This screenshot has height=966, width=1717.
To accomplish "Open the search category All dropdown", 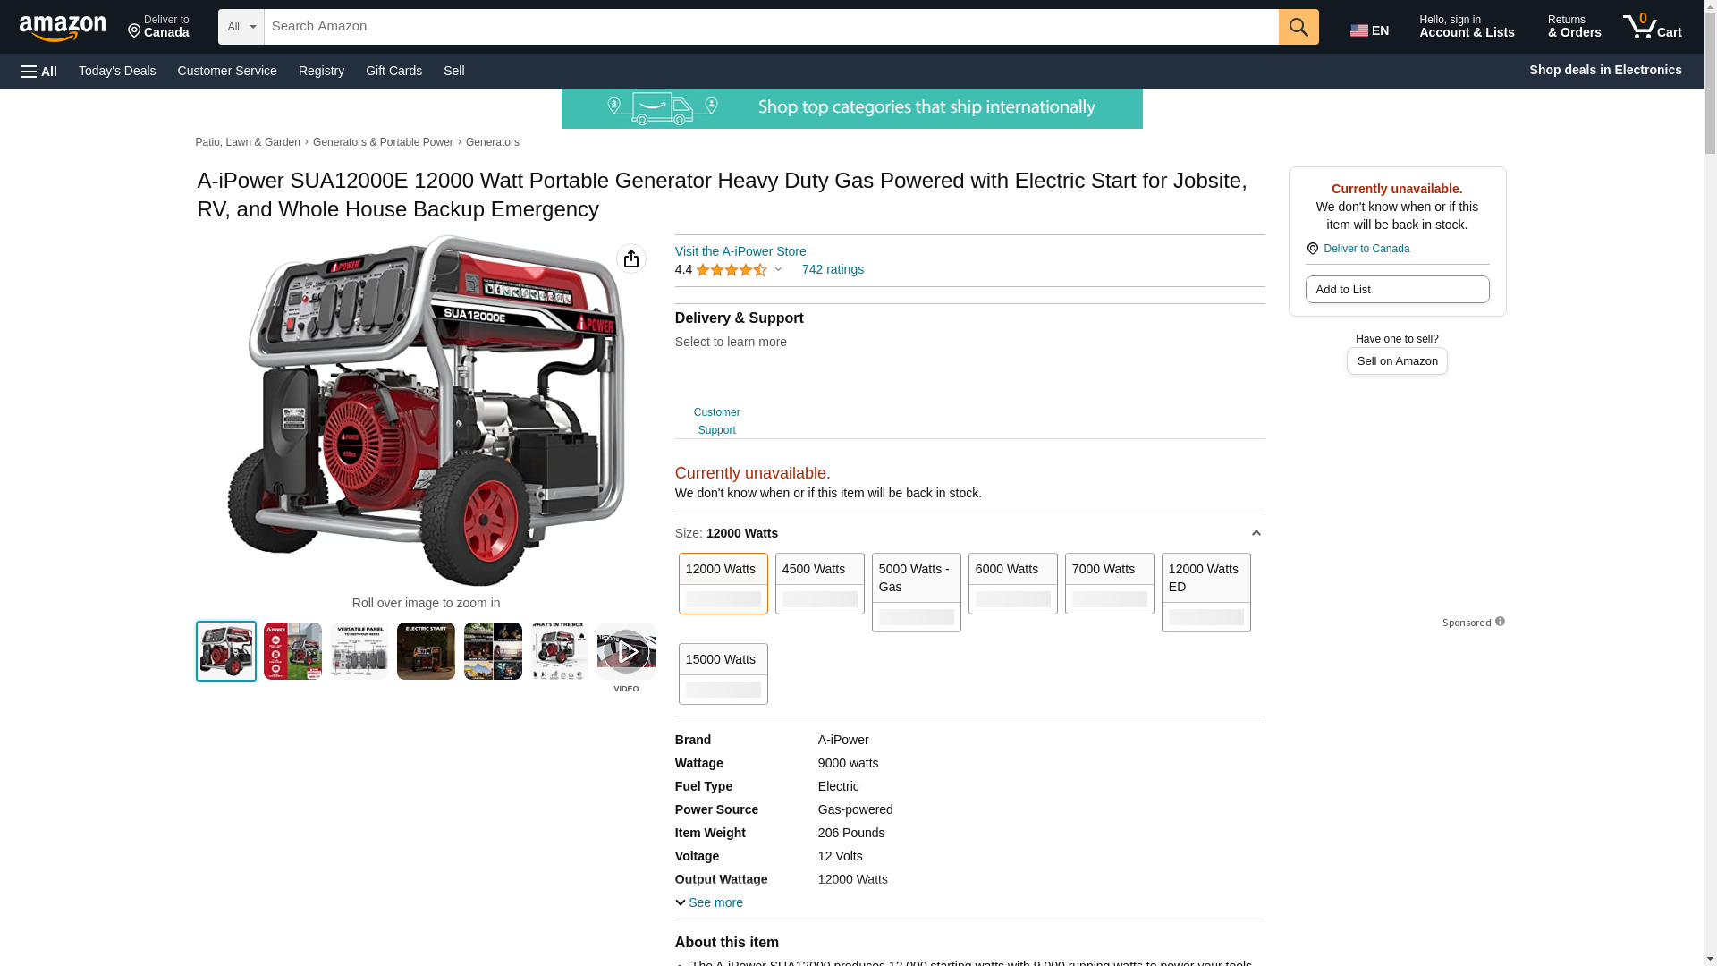I will [241, 27].
